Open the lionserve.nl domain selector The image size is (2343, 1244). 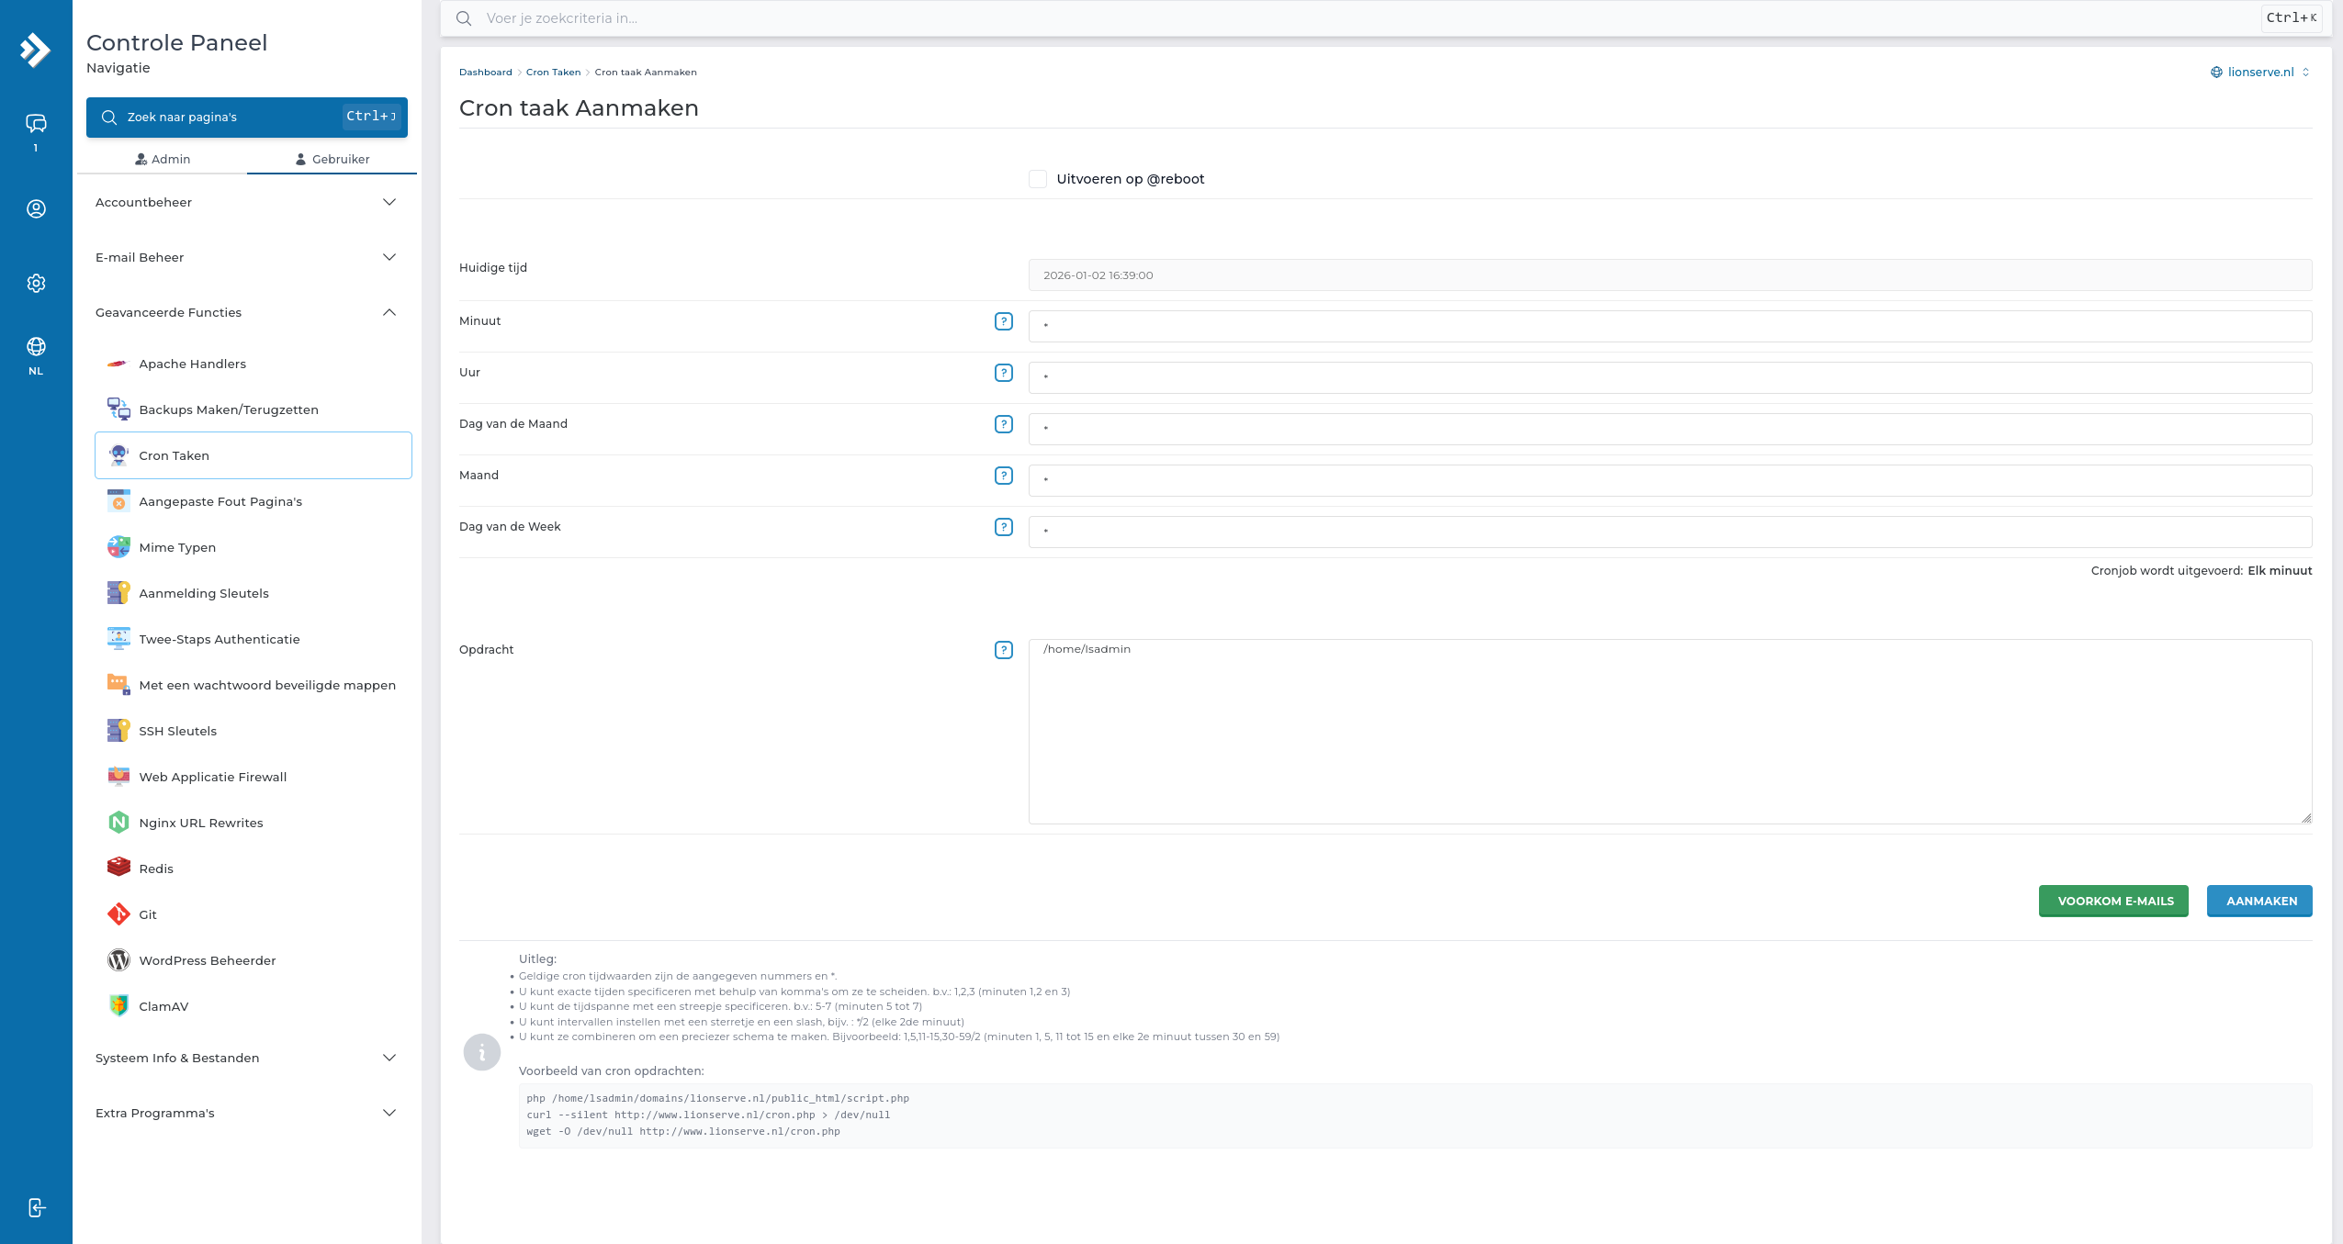(x=2259, y=73)
